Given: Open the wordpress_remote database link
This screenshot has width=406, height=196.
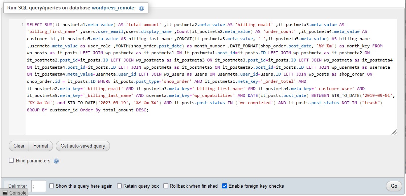Looking at the screenshot, I should 114,8.
